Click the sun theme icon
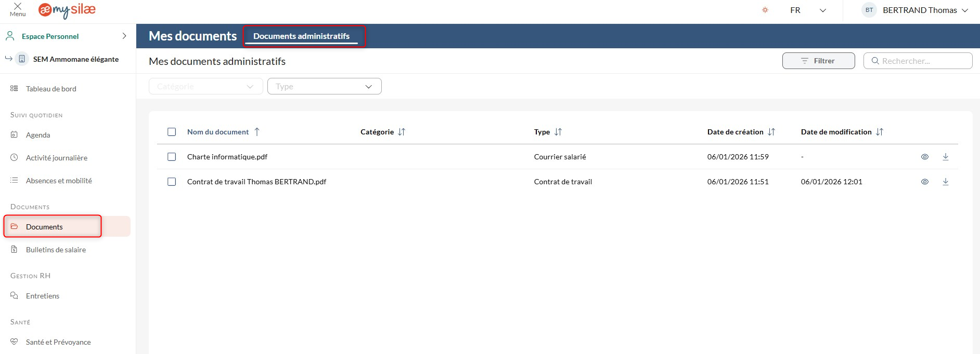The height and width of the screenshot is (354, 980). point(765,10)
